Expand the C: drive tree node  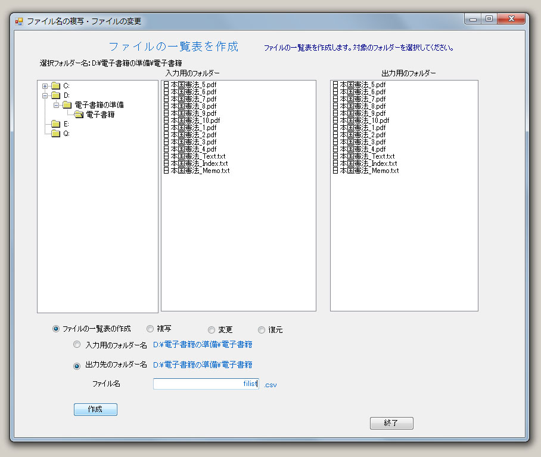(x=45, y=86)
